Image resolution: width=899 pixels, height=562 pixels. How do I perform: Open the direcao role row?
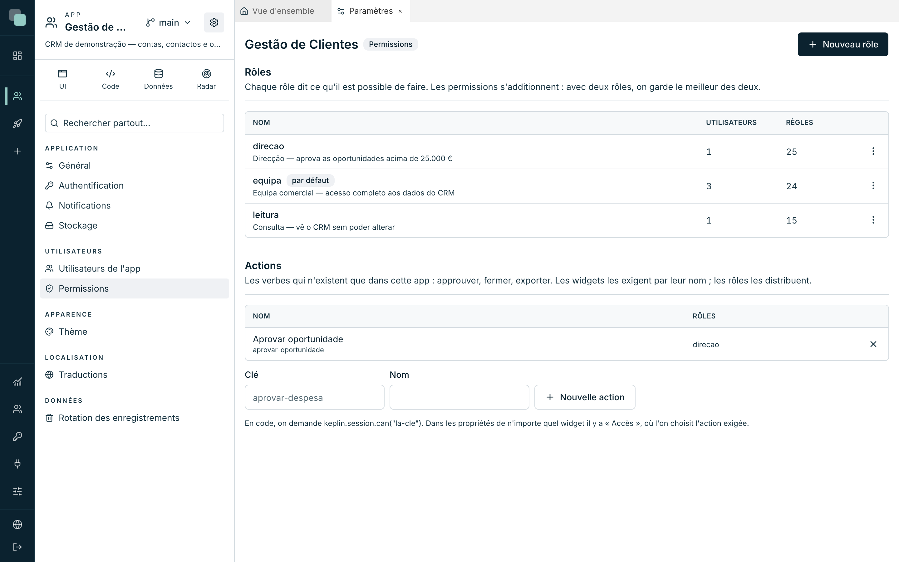pyautogui.click(x=567, y=152)
